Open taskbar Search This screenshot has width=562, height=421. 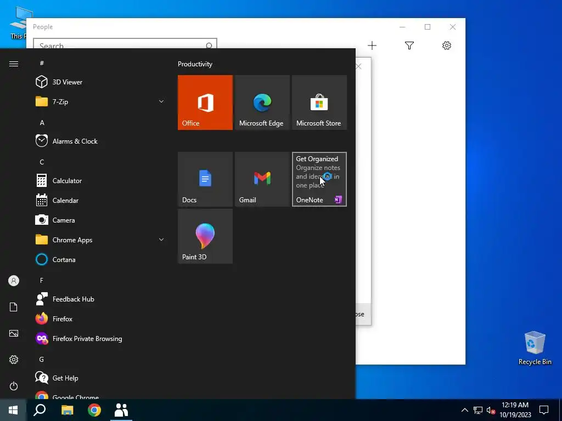(x=40, y=410)
